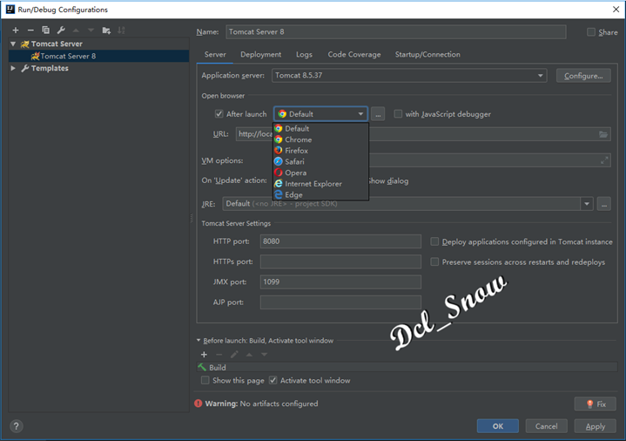Viewport: 626px width, 441px height.
Task: Collapse the Before launch section
Action: (x=199, y=341)
